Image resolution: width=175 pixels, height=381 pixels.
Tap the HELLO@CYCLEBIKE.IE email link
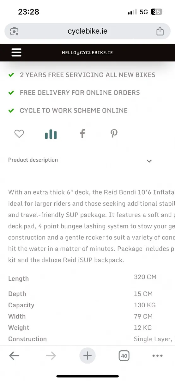pyautogui.click(x=87, y=52)
